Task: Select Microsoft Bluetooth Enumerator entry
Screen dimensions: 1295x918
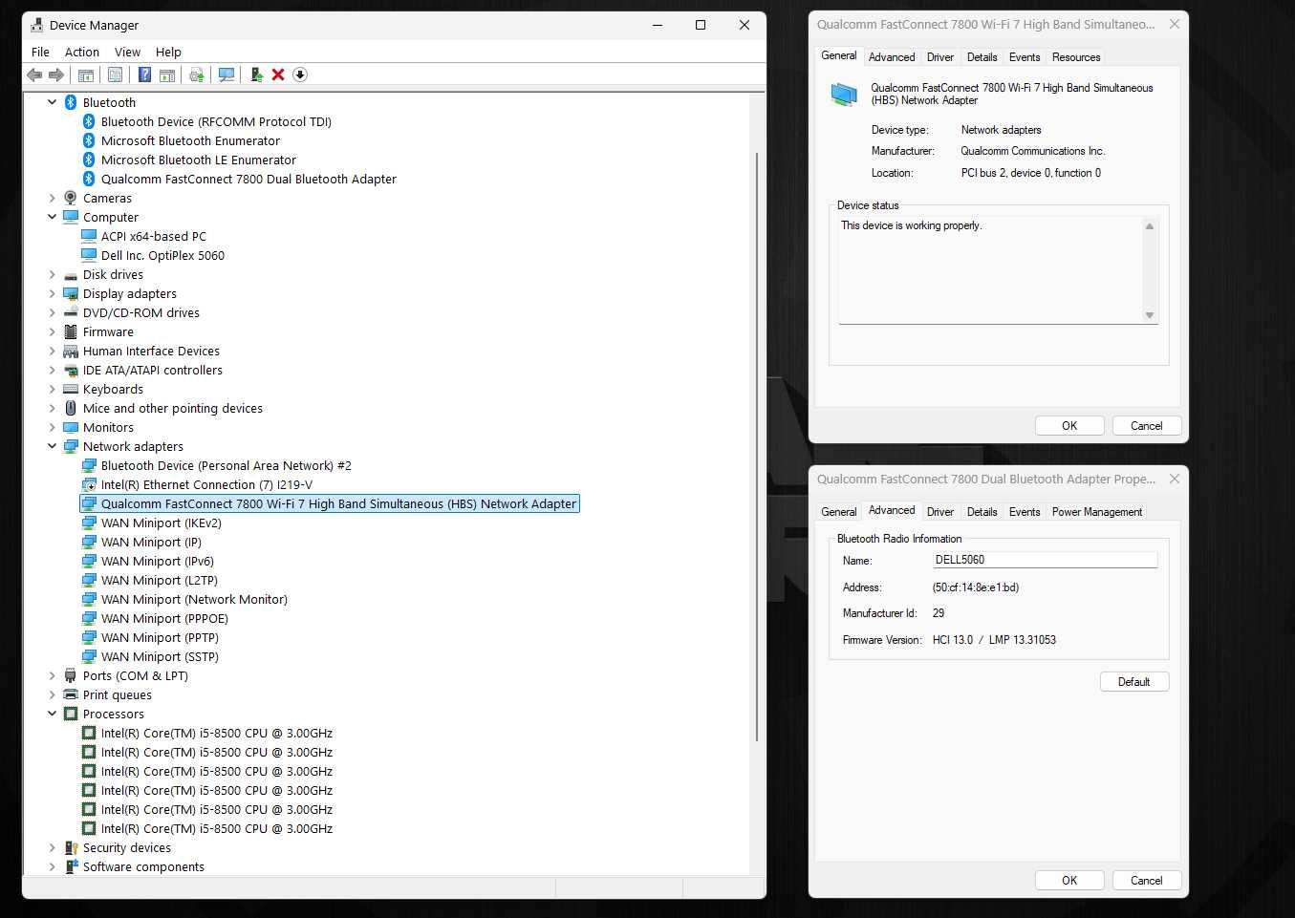Action: (190, 140)
